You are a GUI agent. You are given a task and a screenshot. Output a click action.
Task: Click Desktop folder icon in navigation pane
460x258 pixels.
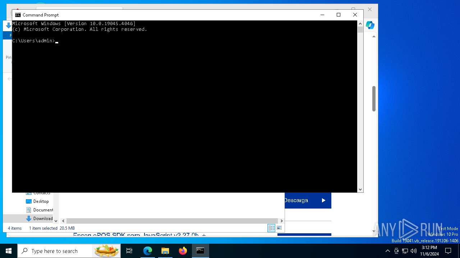click(x=29, y=201)
